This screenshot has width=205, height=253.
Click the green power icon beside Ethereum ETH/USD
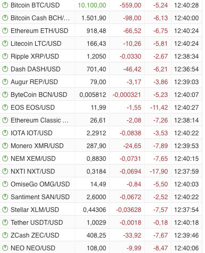(5, 30)
